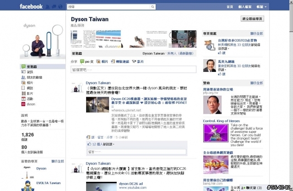Open the 'dyson DC26 ad' video link
Viewport: 293px width, 191px height.
pyautogui.click(x=131, y=184)
